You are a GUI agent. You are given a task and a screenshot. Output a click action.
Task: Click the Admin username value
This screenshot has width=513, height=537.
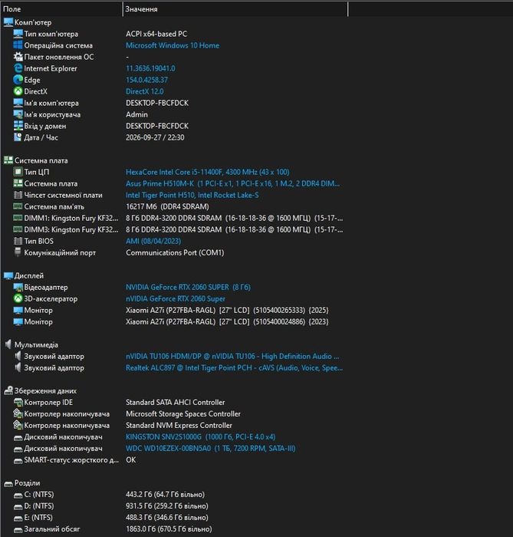tap(137, 114)
